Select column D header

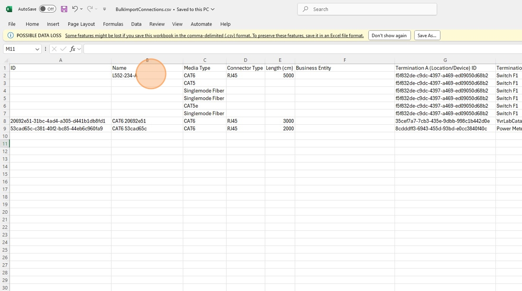coord(245,60)
